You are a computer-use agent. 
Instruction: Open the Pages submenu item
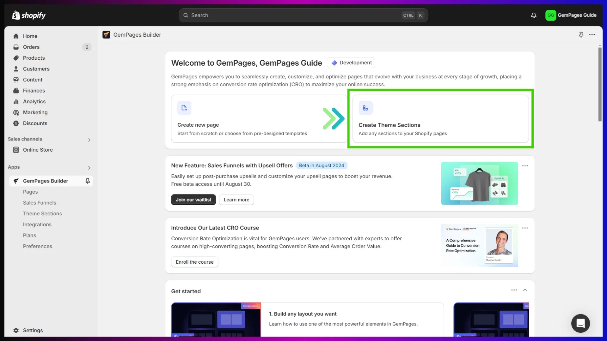(x=30, y=192)
